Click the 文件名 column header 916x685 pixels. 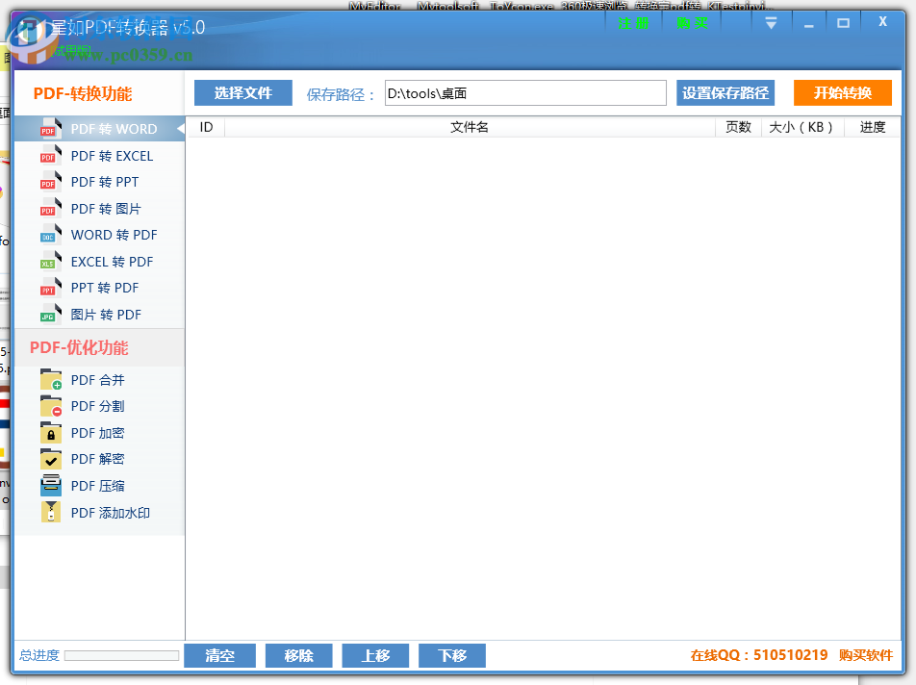click(x=470, y=127)
